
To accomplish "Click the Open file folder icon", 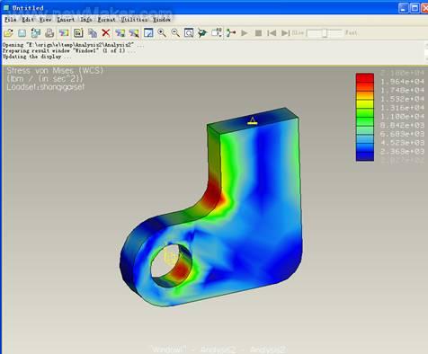I will [8, 32].
